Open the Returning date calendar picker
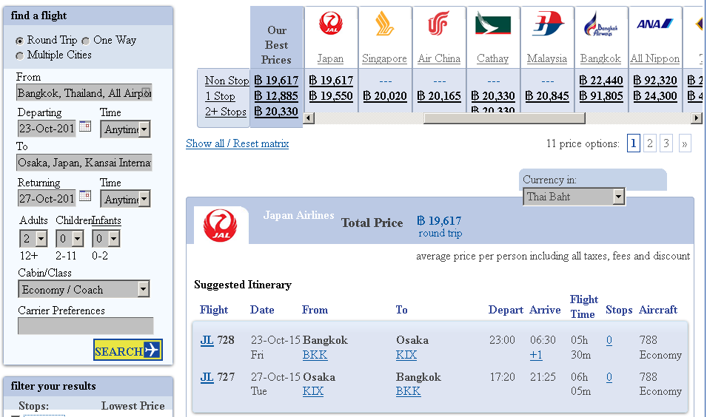This screenshot has height=417, width=707. click(x=85, y=196)
